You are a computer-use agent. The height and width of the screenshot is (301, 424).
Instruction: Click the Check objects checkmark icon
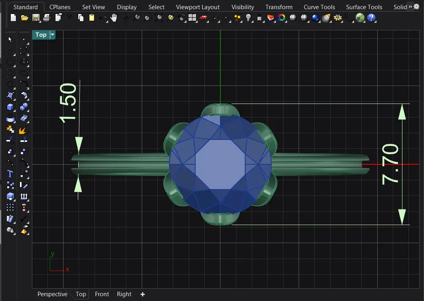(x=24, y=218)
